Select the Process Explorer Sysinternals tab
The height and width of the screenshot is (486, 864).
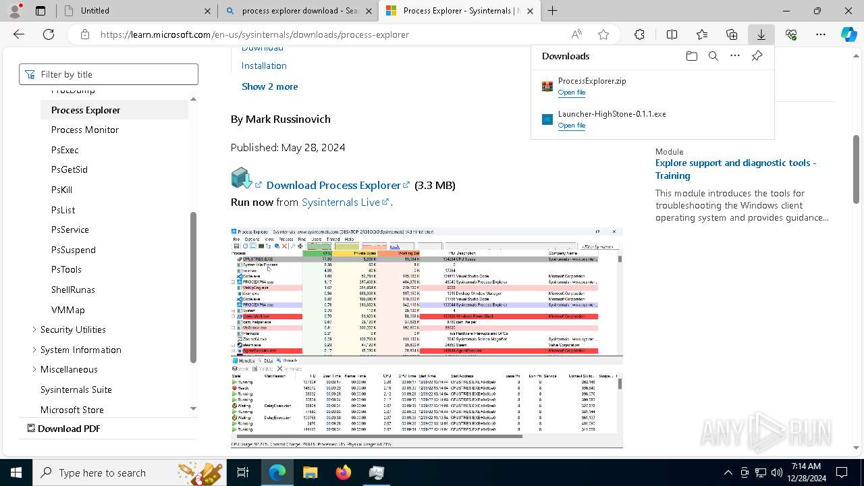[x=459, y=11]
